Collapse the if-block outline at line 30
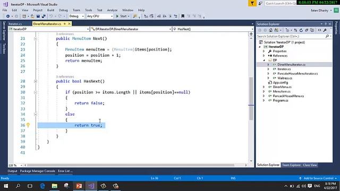Viewport: 340px width, 191px height. click(36, 92)
